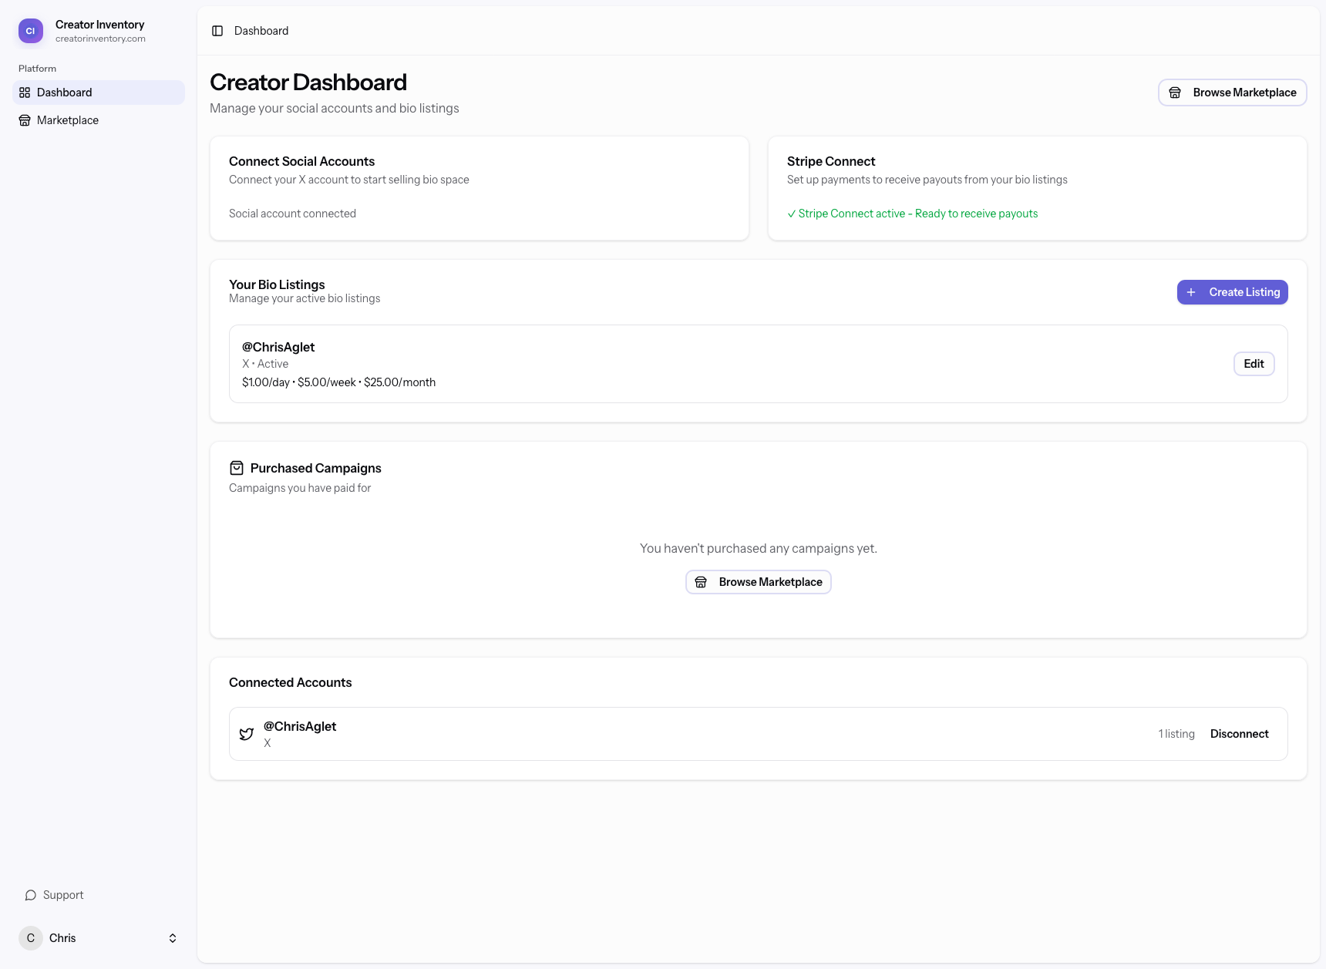The height and width of the screenshot is (969, 1326).
Task: Select Dashboard in the Platform sidebar
Action: point(64,92)
